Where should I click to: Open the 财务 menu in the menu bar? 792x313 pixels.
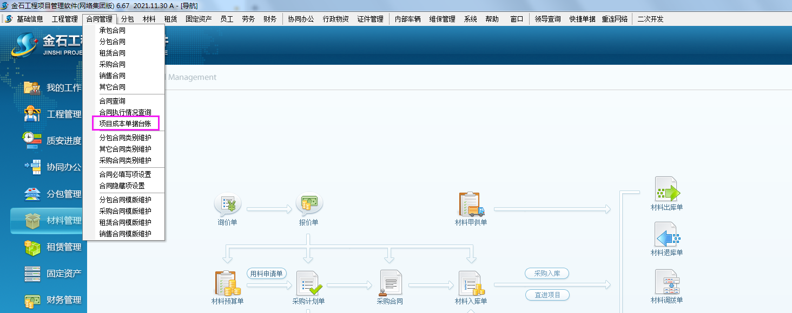(x=270, y=19)
